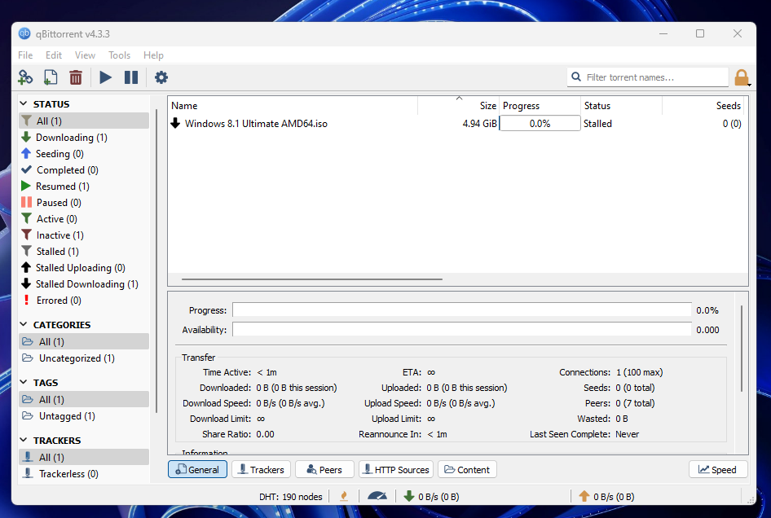Collapse the TAGS section

click(24, 382)
